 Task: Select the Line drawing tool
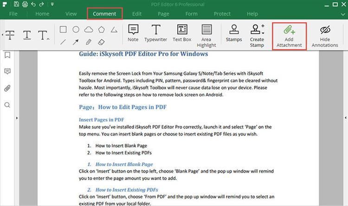pos(63,42)
